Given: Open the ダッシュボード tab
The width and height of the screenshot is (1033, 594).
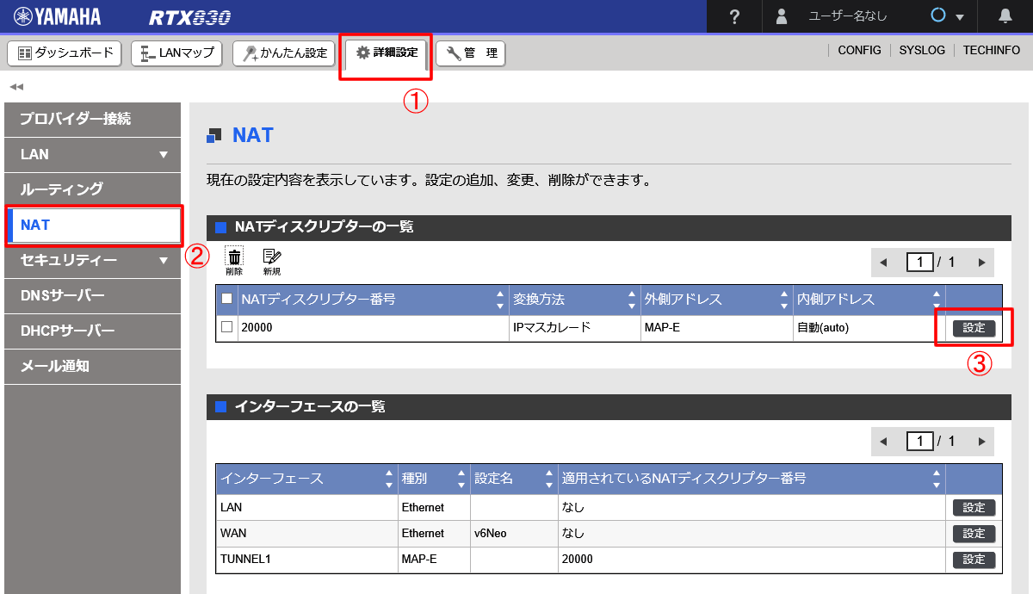Looking at the screenshot, I should point(65,53).
